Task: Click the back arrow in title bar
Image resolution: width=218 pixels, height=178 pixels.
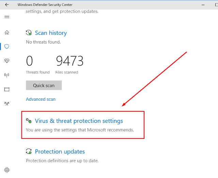Action: pos(7,5)
